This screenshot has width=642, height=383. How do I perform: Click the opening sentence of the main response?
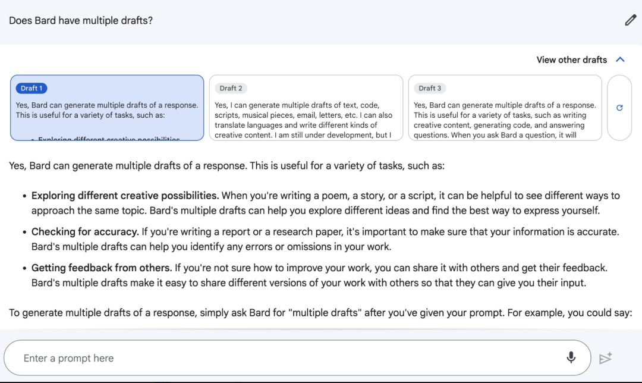tap(226, 166)
